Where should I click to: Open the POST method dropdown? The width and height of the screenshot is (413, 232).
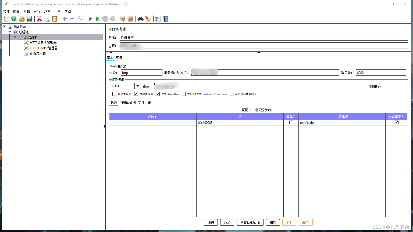coord(138,86)
